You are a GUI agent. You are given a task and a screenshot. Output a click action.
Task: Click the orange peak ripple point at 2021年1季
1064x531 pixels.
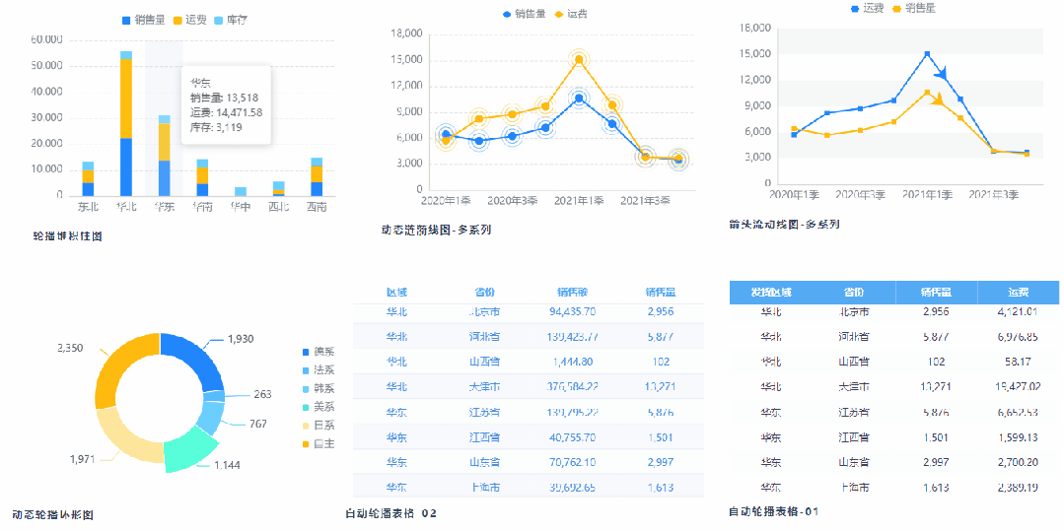coord(579,60)
